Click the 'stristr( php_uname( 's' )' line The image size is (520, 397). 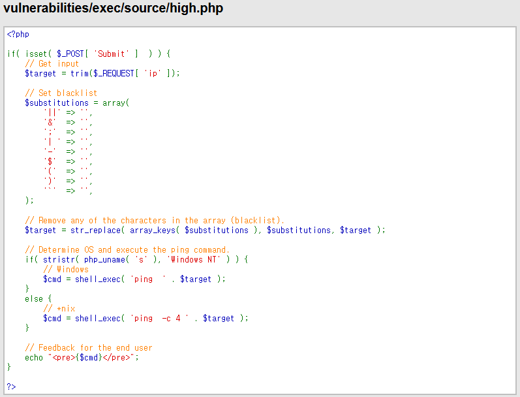[136, 260]
